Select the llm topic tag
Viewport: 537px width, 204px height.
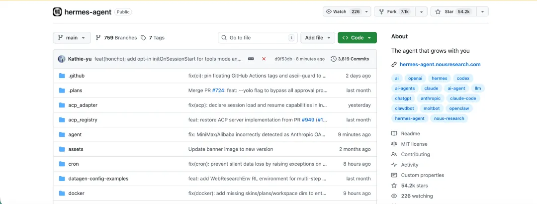[x=478, y=89]
